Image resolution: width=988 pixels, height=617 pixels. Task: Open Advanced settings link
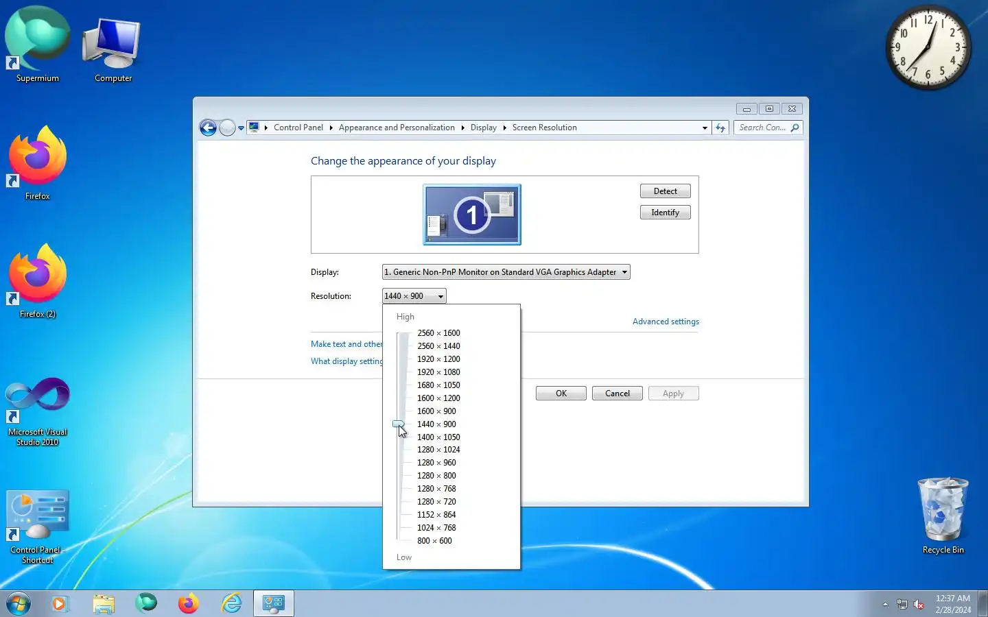point(666,322)
